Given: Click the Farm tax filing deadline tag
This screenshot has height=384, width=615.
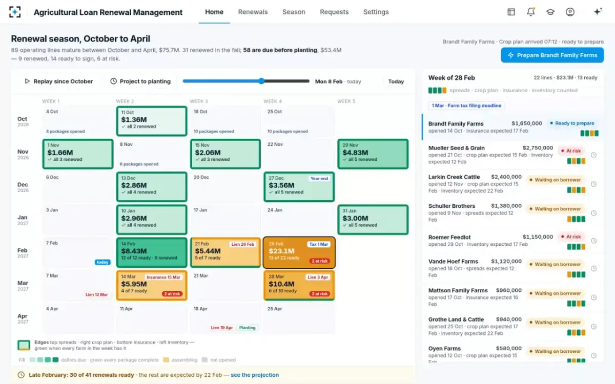Looking at the screenshot, I should click(x=466, y=105).
